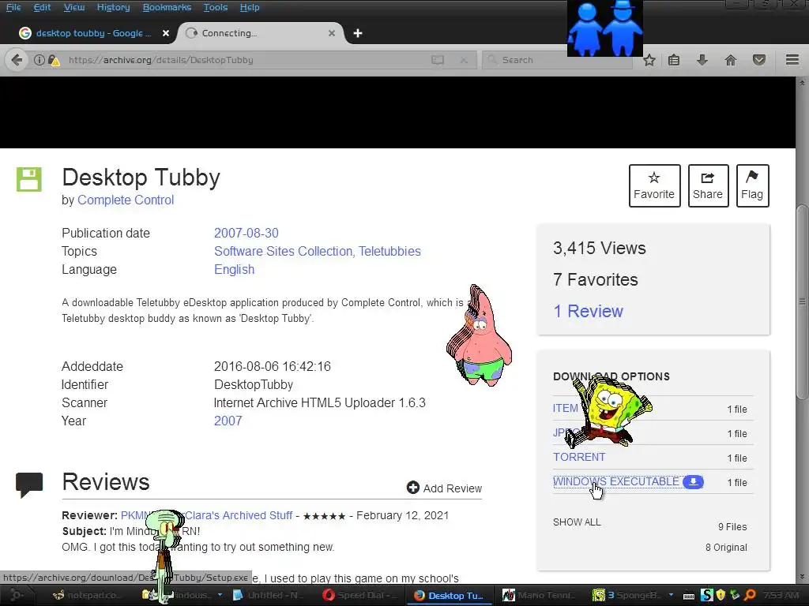Open the Firefox hamburger menu
Image resolution: width=809 pixels, height=606 pixels.
coord(792,60)
